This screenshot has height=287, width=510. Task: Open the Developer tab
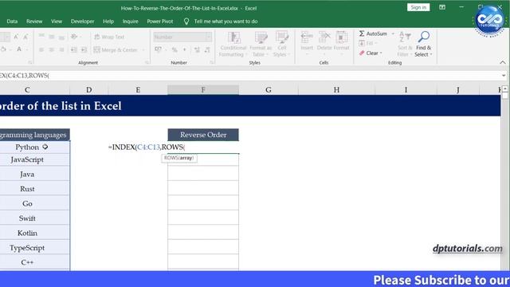click(x=82, y=22)
